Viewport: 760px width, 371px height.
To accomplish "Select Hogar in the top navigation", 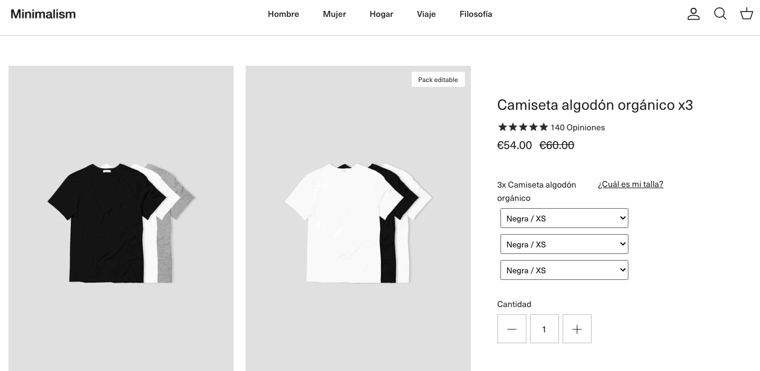I will point(381,14).
